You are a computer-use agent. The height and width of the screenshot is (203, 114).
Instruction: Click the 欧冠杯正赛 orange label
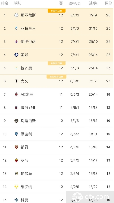(56, 11)
